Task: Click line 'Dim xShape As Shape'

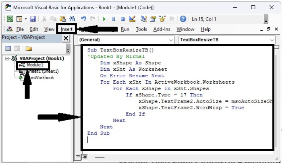Action: tap(131, 63)
